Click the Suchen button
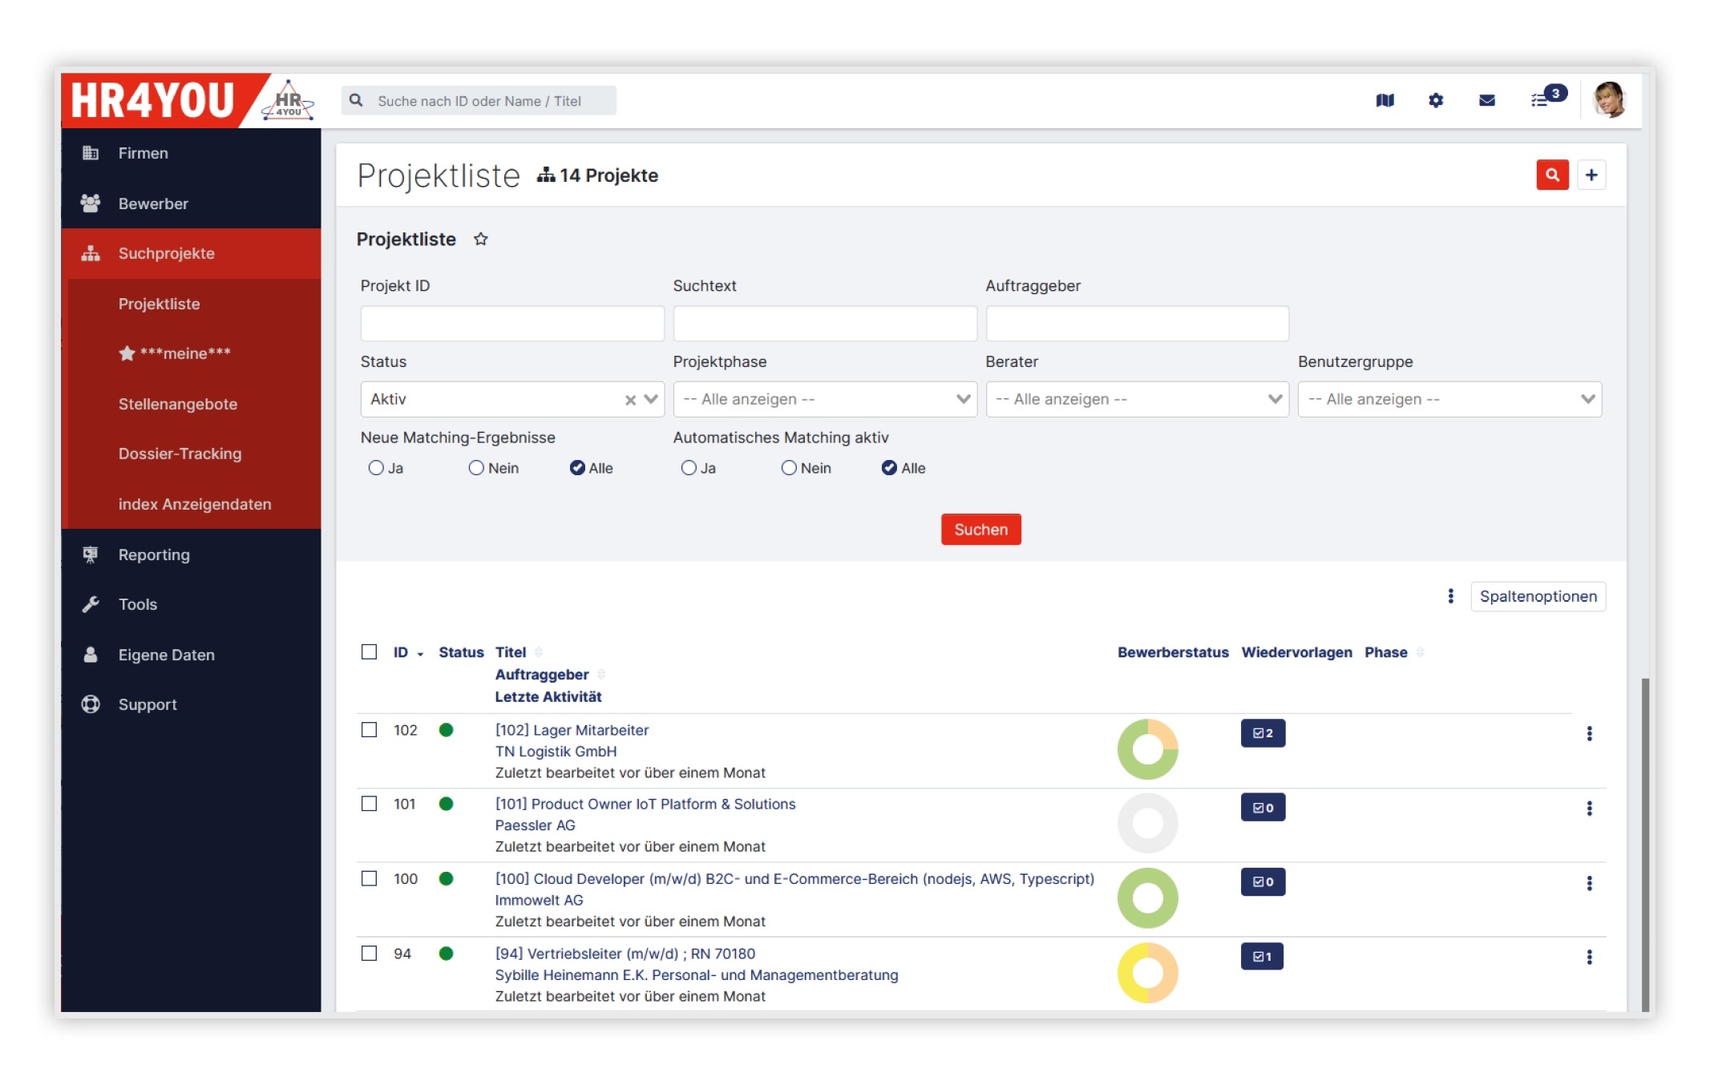1710x1085 pixels. pyautogui.click(x=980, y=529)
